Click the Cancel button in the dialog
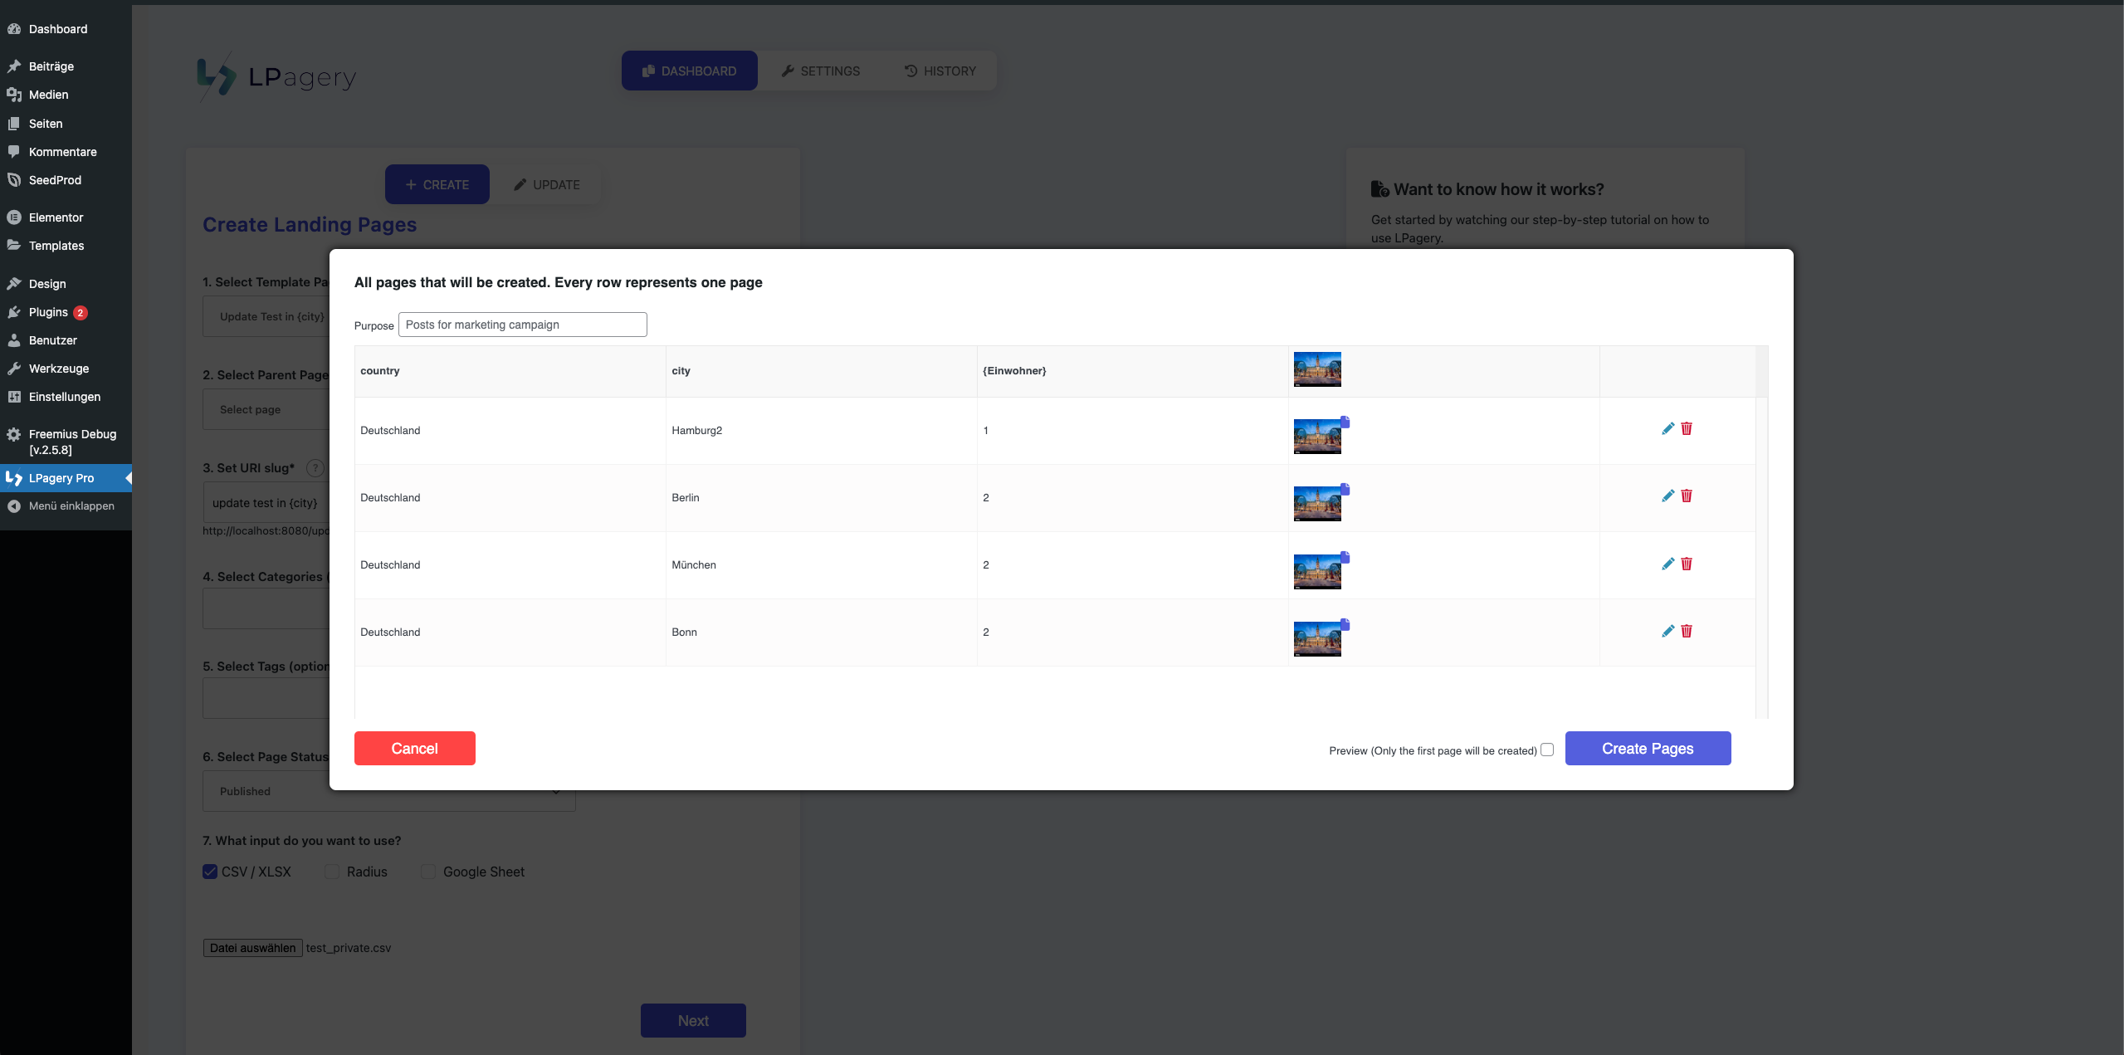Screen dimensions: 2124x1055 pos(414,747)
